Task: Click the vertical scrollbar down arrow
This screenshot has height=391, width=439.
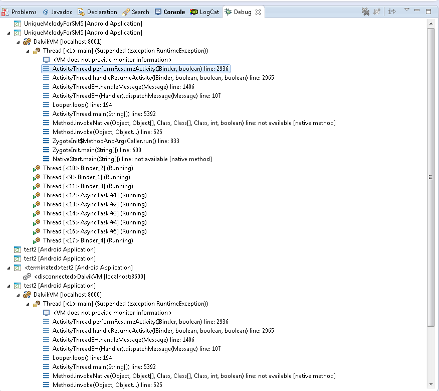Action: (431, 384)
